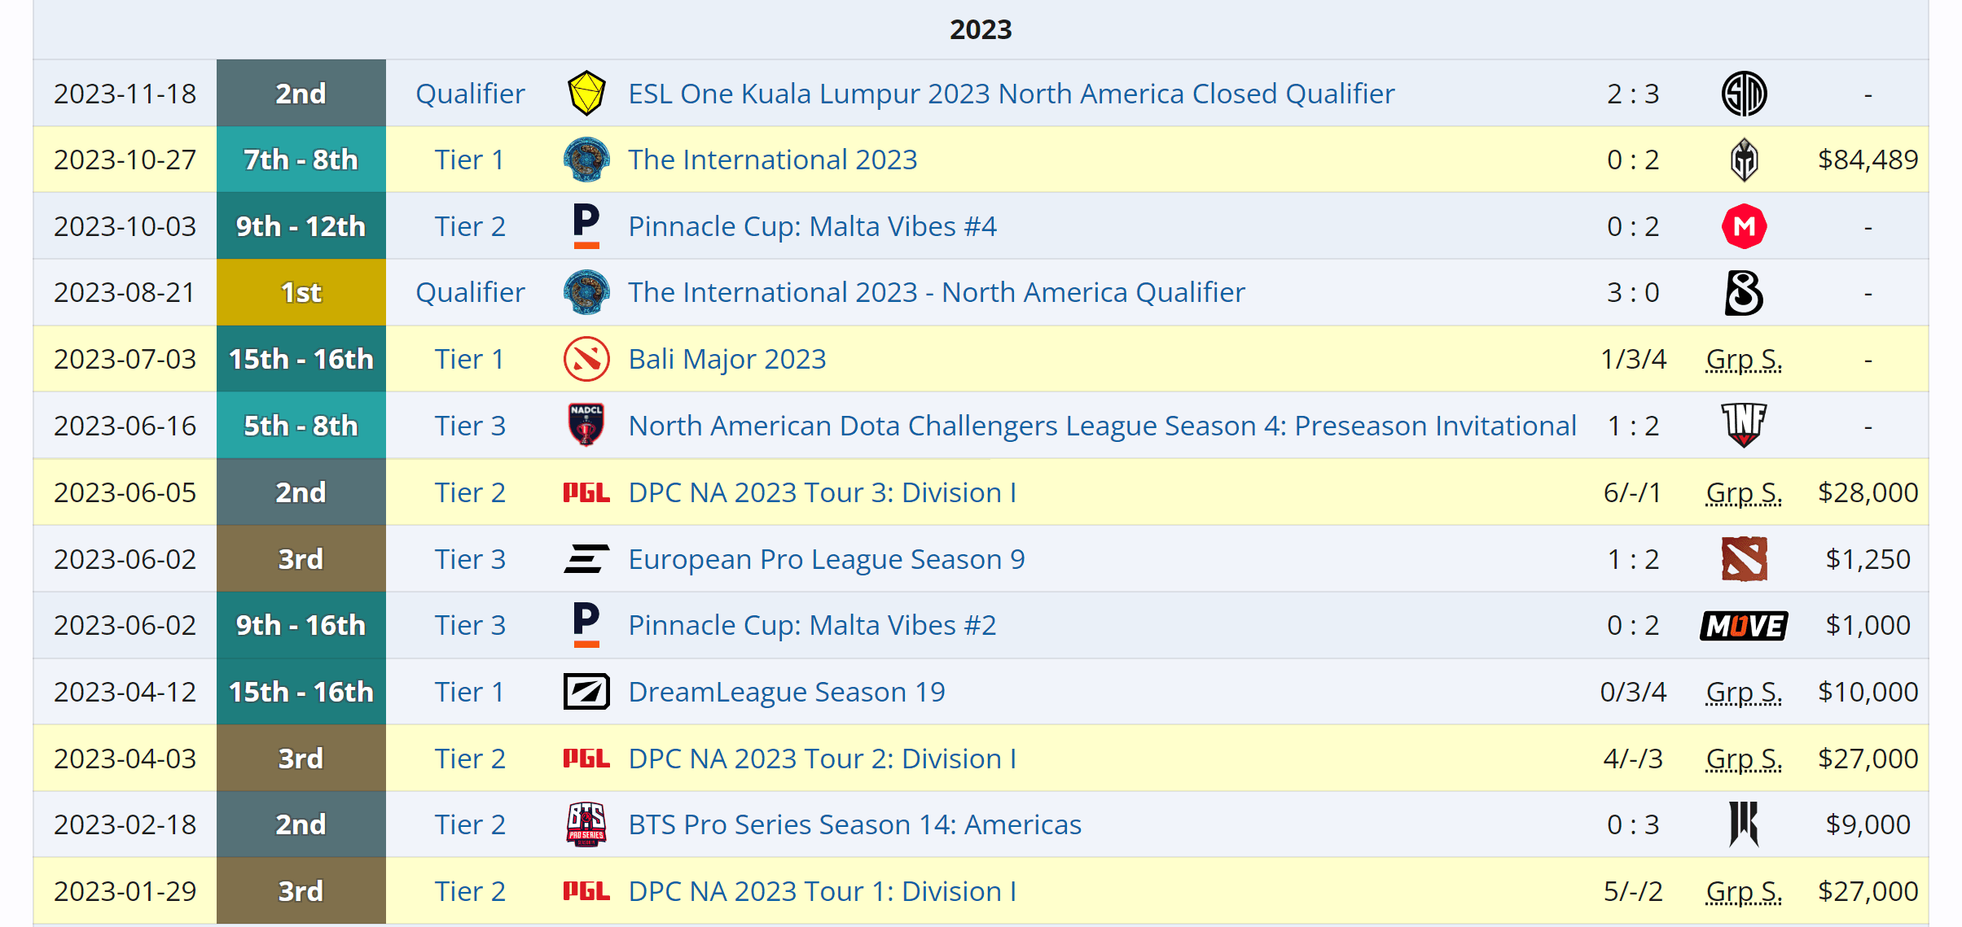Open BTS Pro Series Season 14: Americas
This screenshot has height=927, width=1962.
(854, 824)
